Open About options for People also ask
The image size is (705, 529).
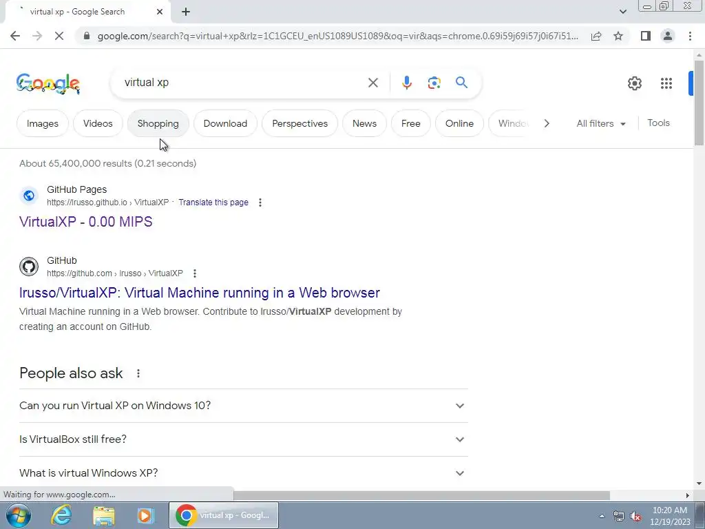pos(138,373)
